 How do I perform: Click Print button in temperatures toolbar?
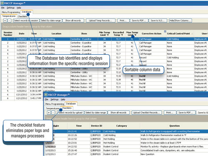[123, 20]
